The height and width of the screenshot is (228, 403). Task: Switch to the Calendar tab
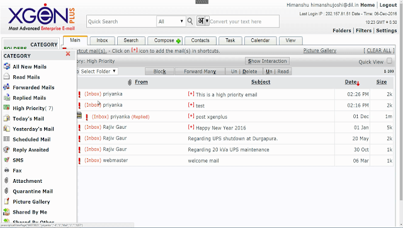pyautogui.click(x=260, y=41)
